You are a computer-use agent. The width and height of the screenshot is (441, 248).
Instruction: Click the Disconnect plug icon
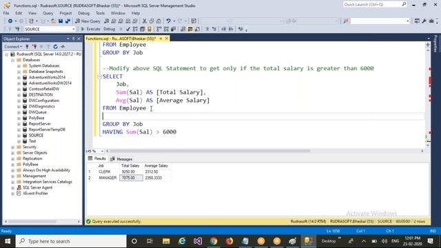point(34,47)
